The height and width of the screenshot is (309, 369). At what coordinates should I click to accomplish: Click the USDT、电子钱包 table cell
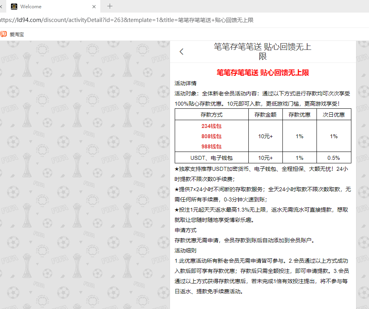click(x=212, y=158)
